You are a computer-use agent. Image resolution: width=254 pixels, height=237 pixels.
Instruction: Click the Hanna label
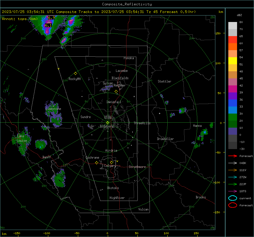point(197,126)
